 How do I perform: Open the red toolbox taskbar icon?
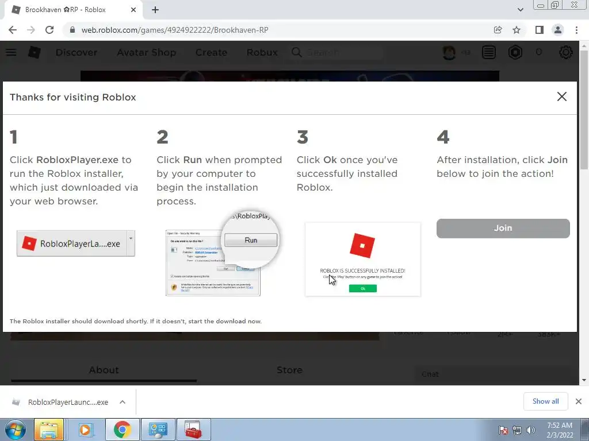193,430
